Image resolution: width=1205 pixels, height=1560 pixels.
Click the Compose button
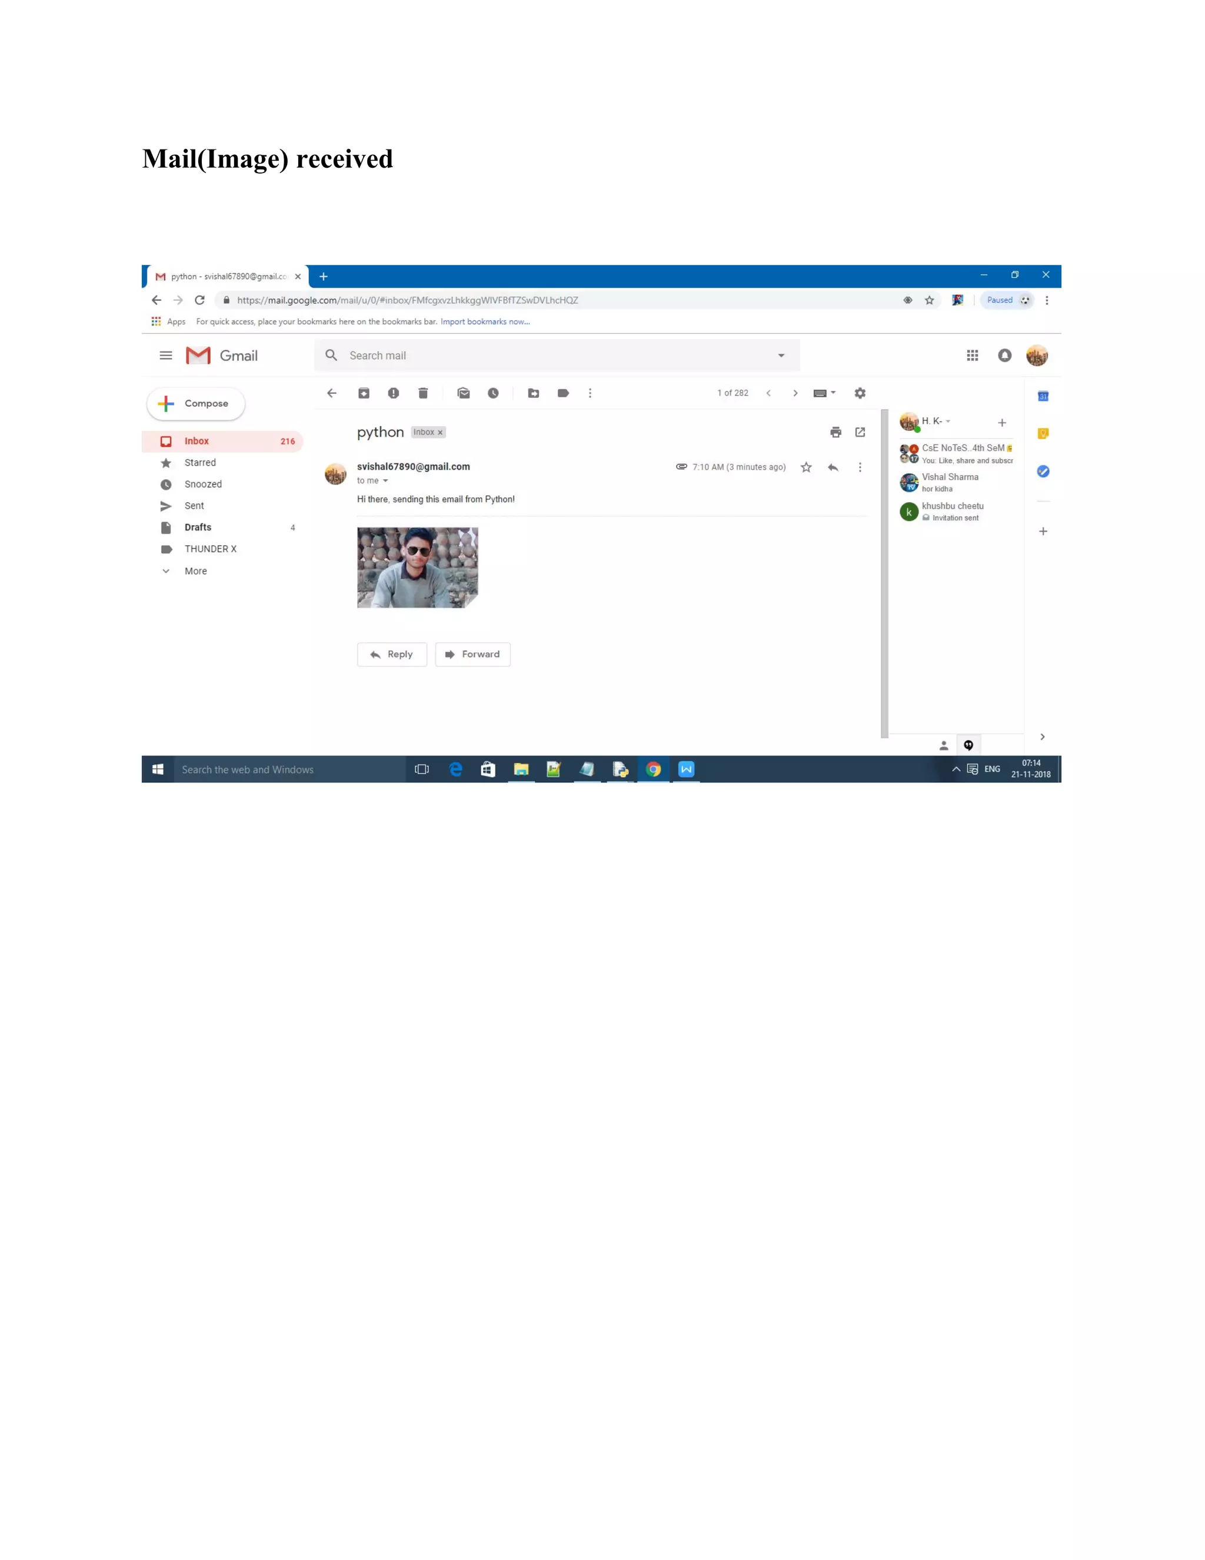195,404
